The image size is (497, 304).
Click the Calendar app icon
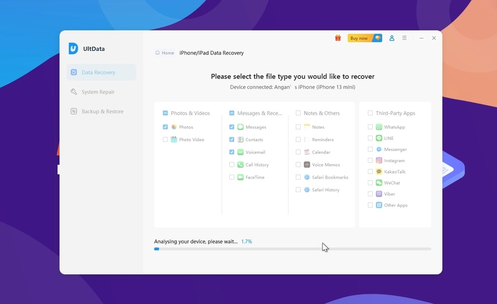point(307,152)
